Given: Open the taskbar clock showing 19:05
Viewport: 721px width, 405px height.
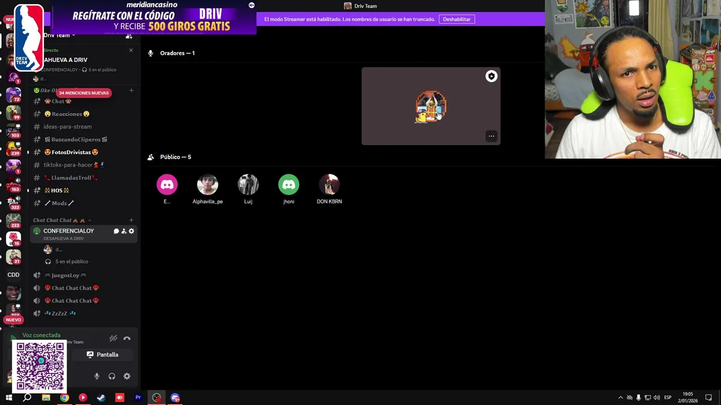Looking at the screenshot, I should pyautogui.click(x=688, y=398).
